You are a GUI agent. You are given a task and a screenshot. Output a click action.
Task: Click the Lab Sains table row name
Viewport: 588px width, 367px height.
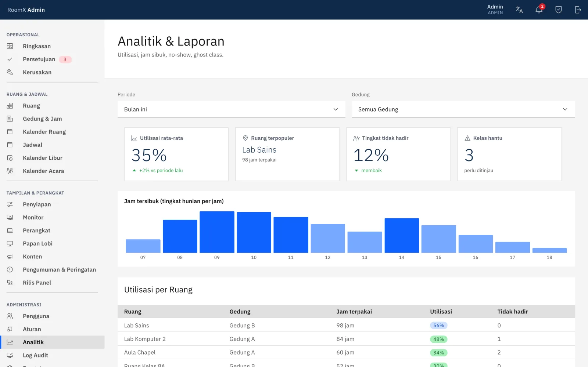tap(136, 326)
